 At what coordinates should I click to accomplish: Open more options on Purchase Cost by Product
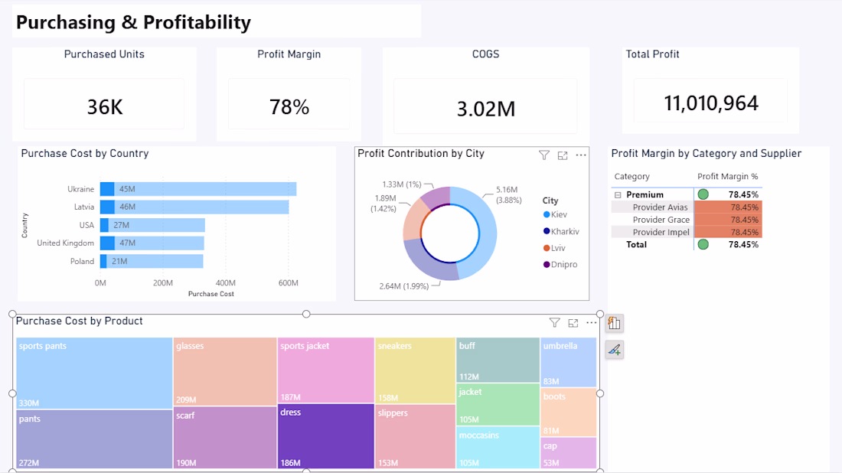pos(591,323)
